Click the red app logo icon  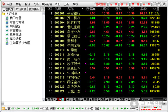(3, 4)
